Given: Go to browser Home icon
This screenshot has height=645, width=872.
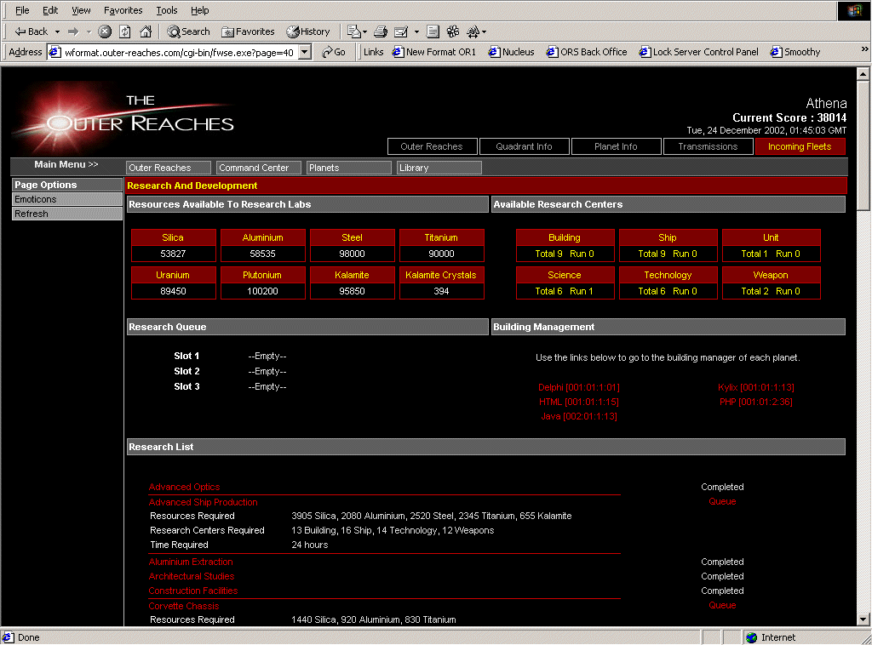Looking at the screenshot, I should 146,31.
